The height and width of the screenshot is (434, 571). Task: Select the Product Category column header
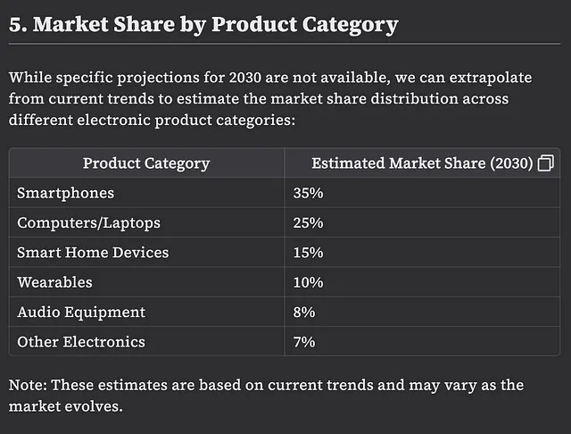click(146, 163)
